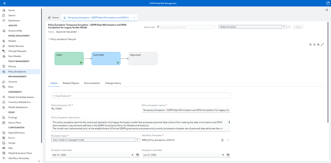Image resolution: width=331 pixels, height=163 pixels.
Task: Open the Select an action dropdown
Action: pyautogui.click(x=252, y=27)
